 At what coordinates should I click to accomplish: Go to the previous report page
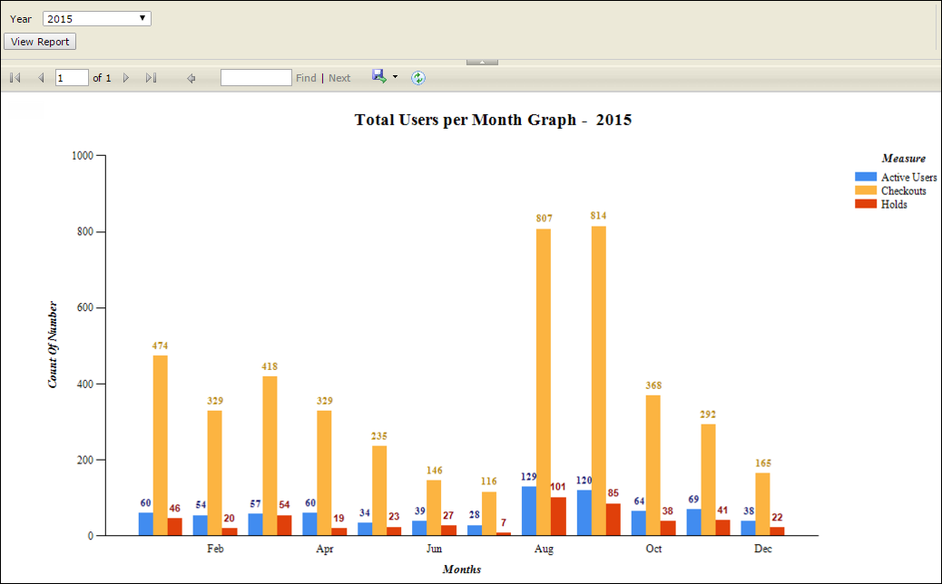coord(41,77)
